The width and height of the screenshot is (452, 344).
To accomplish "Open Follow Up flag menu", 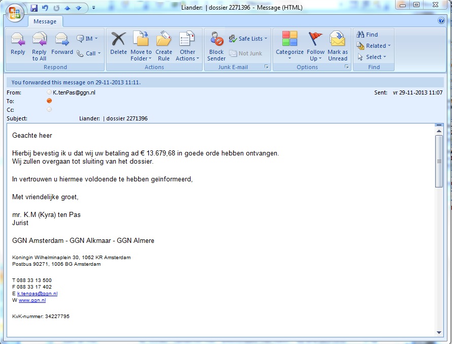I will [316, 46].
